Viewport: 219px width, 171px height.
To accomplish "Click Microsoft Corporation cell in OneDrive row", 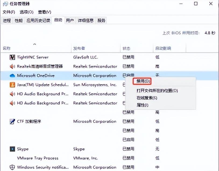I will pos(95,76).
